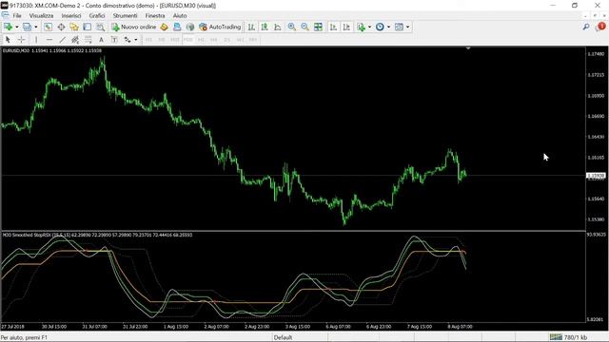Toggle Chart Shift

pyautogui.click(x=346, y=27)
